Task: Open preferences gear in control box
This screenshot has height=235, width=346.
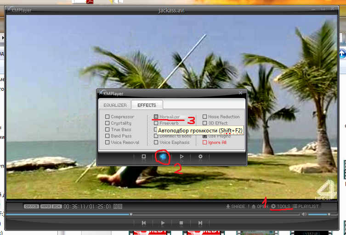Action: click(200, 157)
